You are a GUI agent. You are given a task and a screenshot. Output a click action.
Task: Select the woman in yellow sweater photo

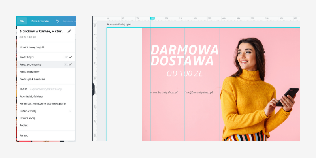click(x=259, y=89)
